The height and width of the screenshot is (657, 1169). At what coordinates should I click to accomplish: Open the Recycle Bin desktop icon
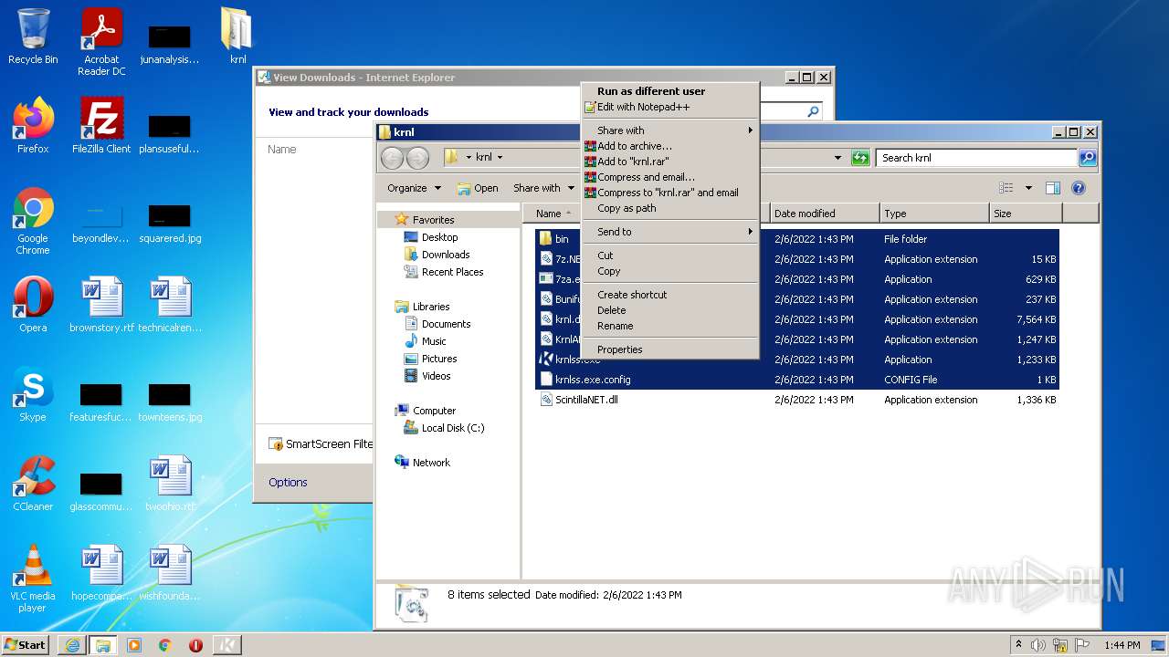(x=33, y=36)
